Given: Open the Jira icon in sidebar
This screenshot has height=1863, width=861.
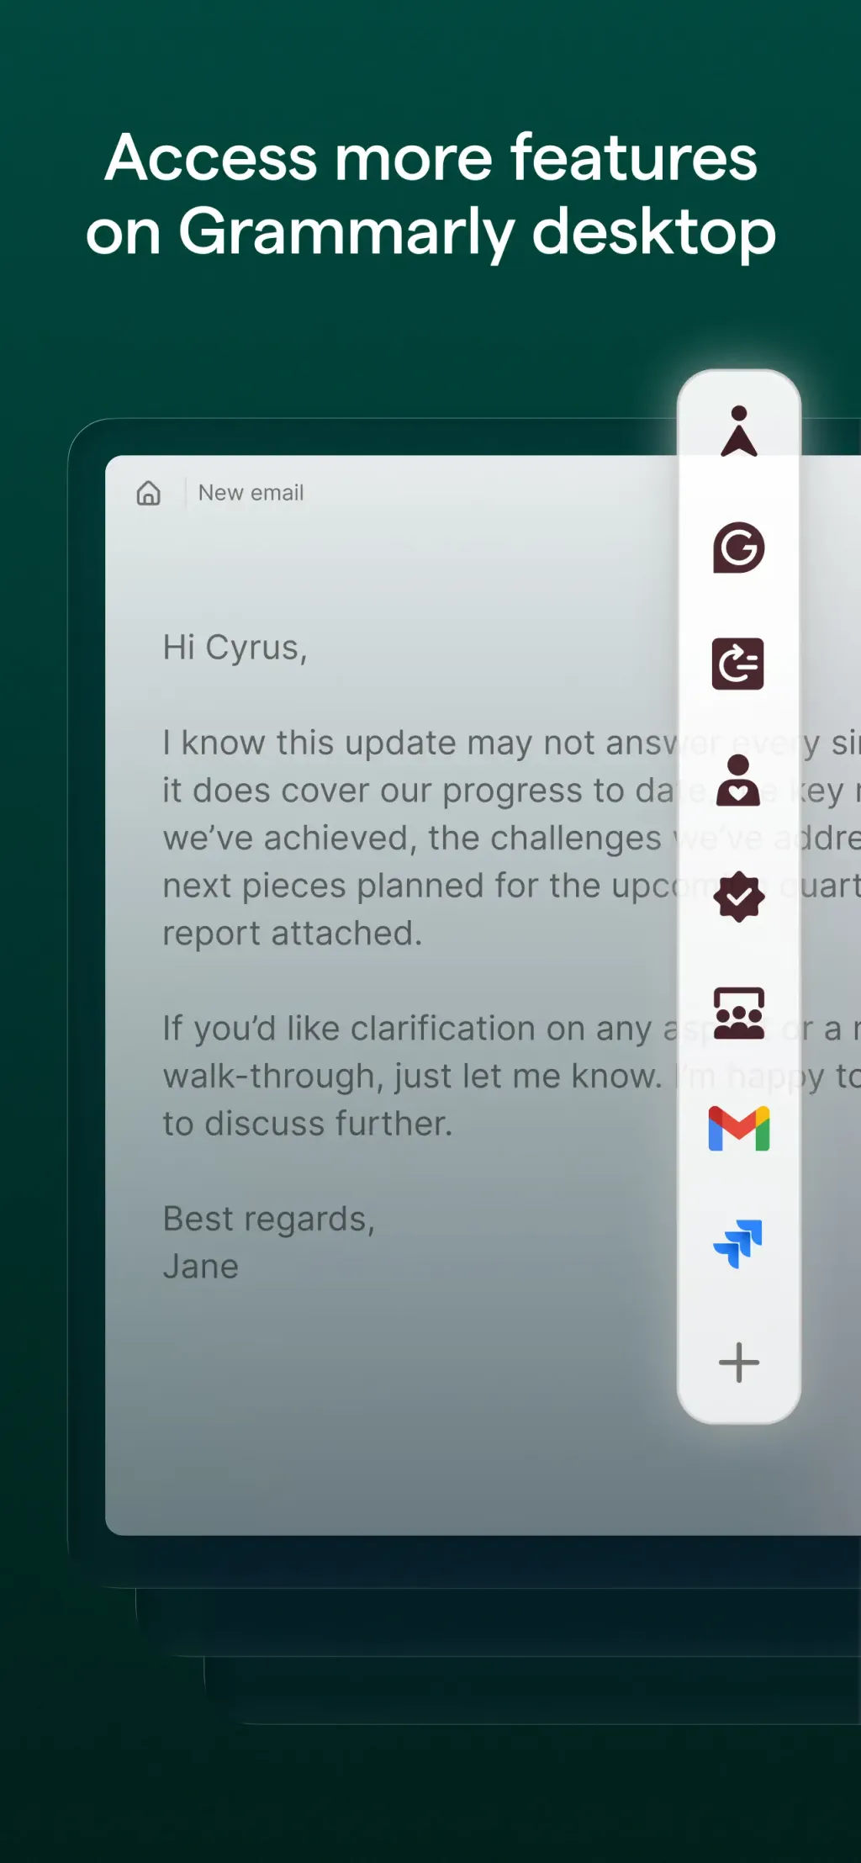Looking at the screenshot, I should 738,1244.
